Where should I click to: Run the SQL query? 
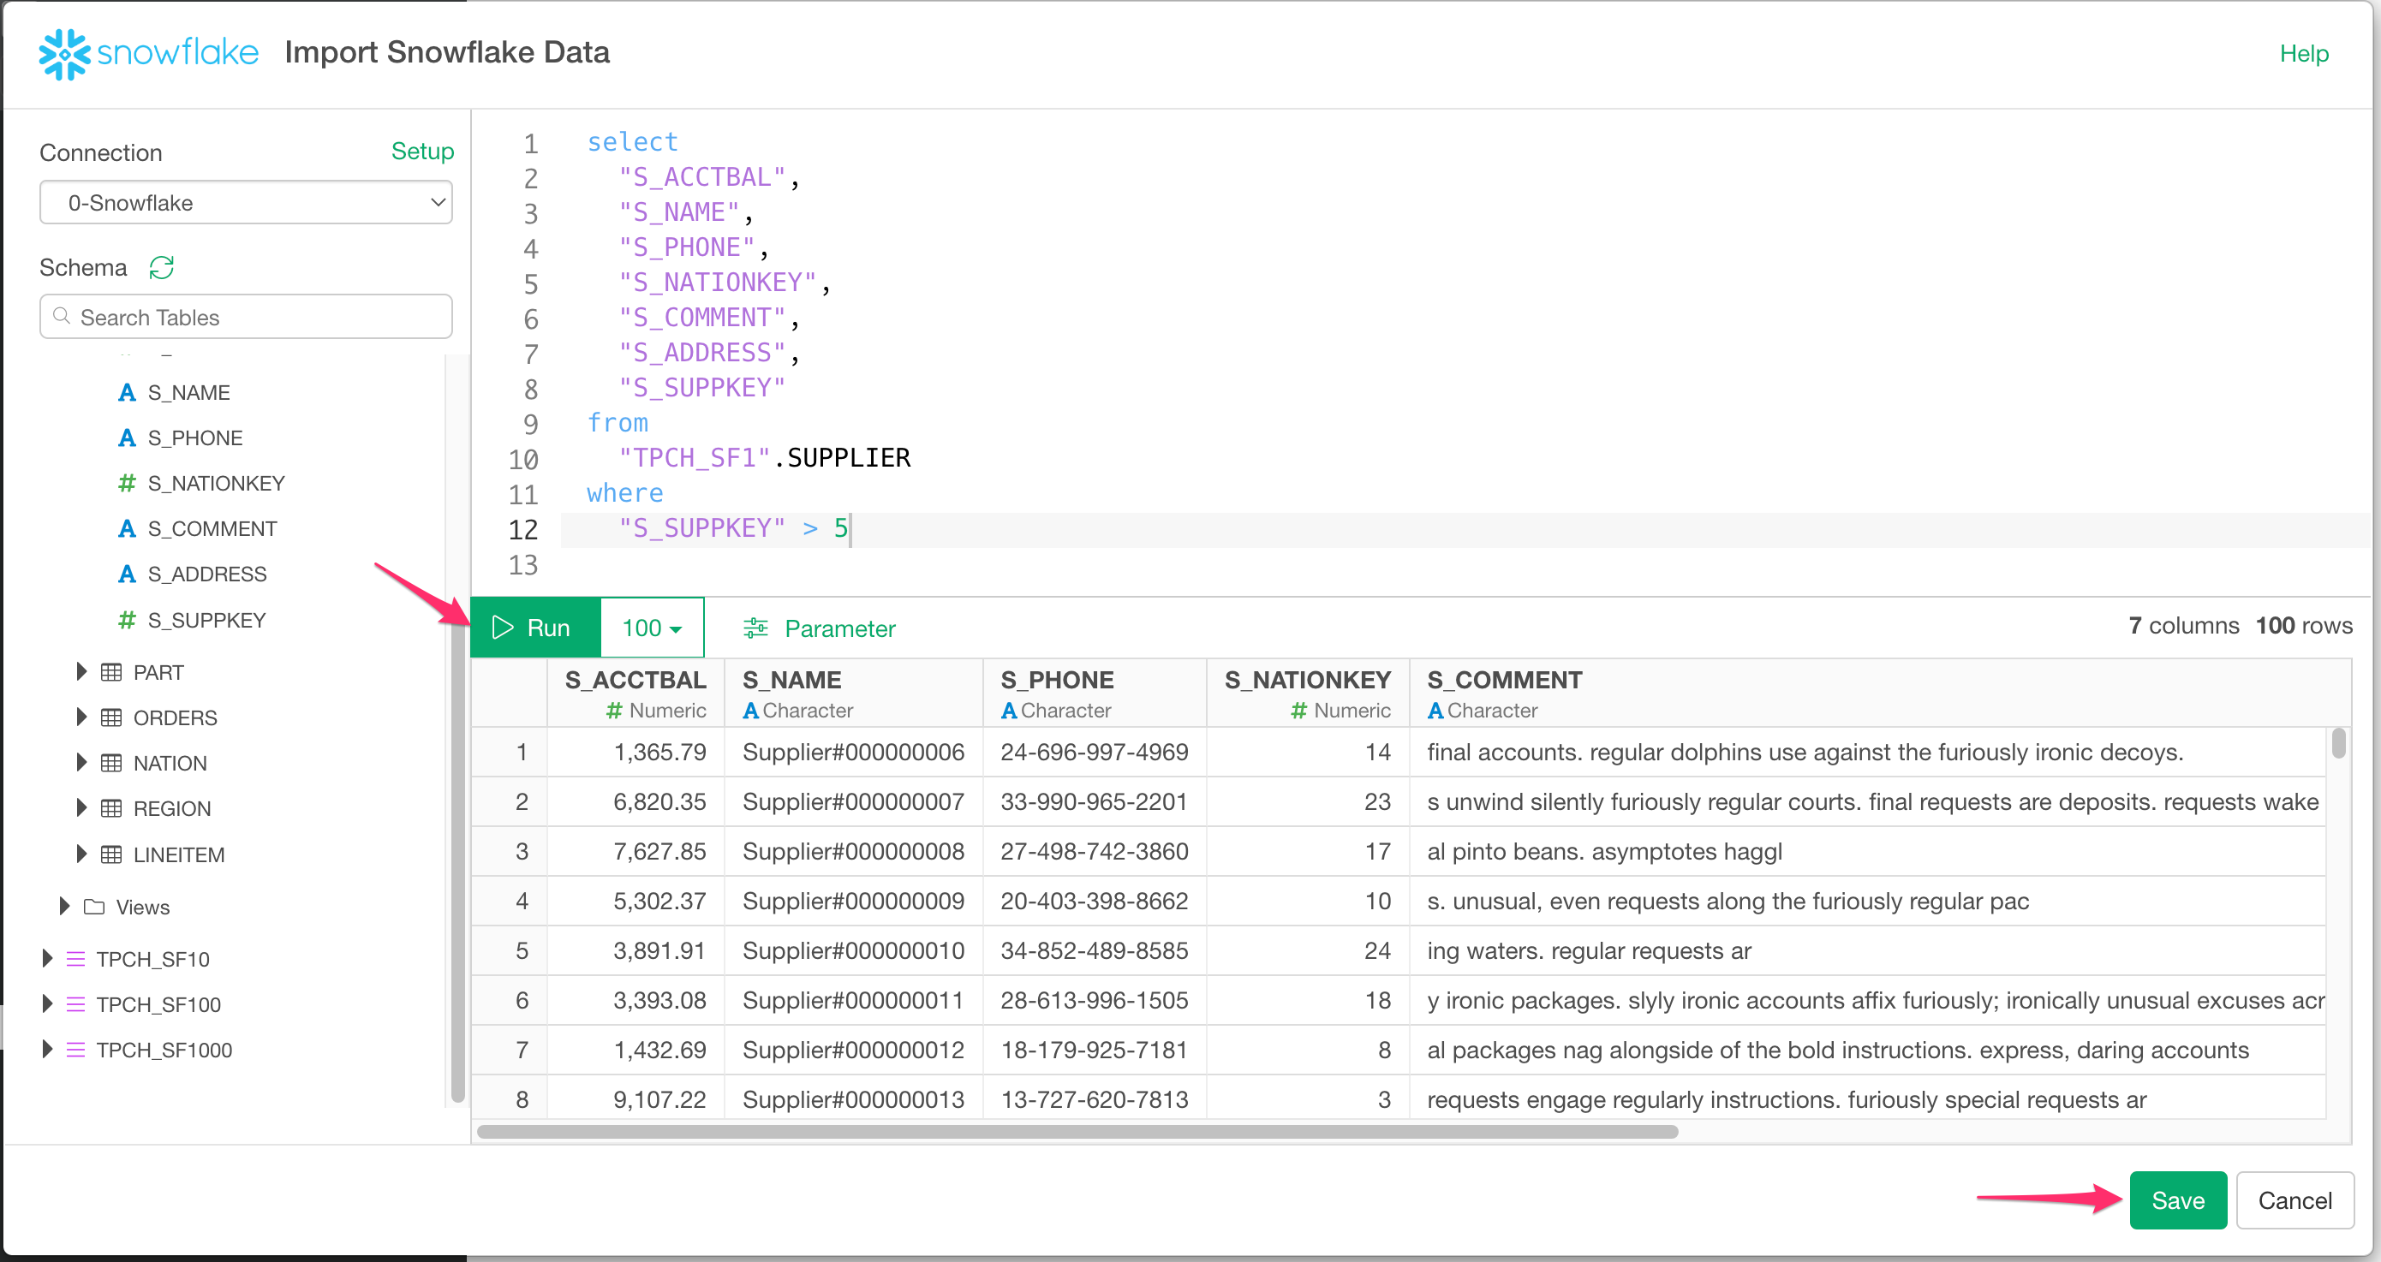[536, 628]
